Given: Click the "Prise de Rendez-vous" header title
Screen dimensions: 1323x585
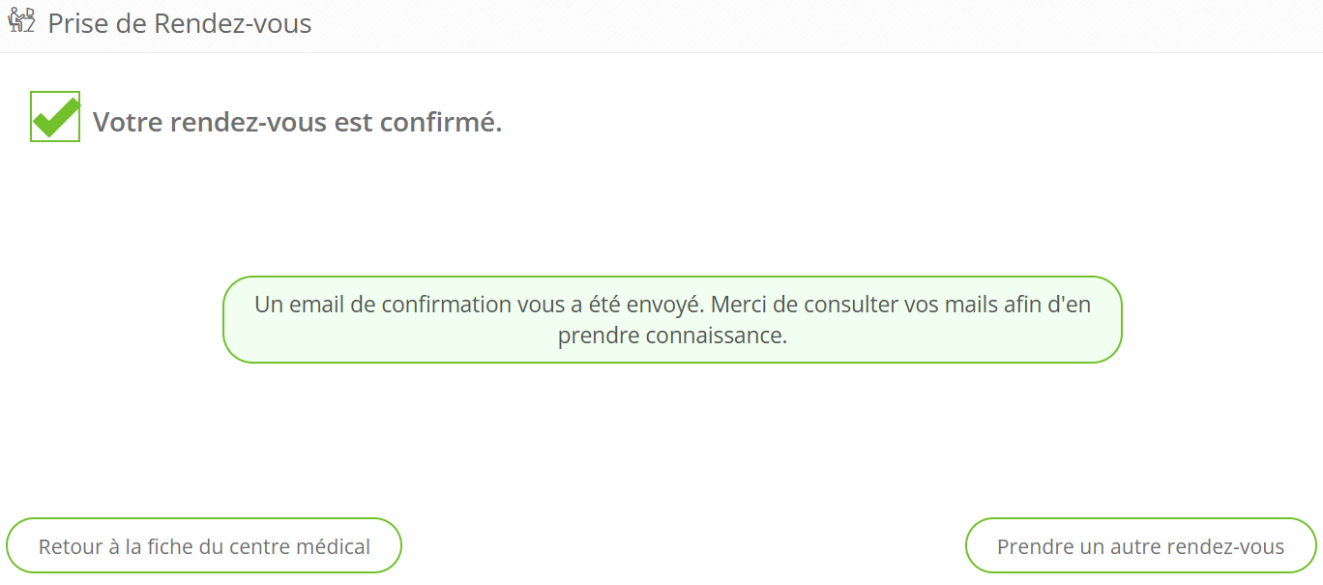Looking at the screenshot, I should pyautogui.click(x=180, y=23).
